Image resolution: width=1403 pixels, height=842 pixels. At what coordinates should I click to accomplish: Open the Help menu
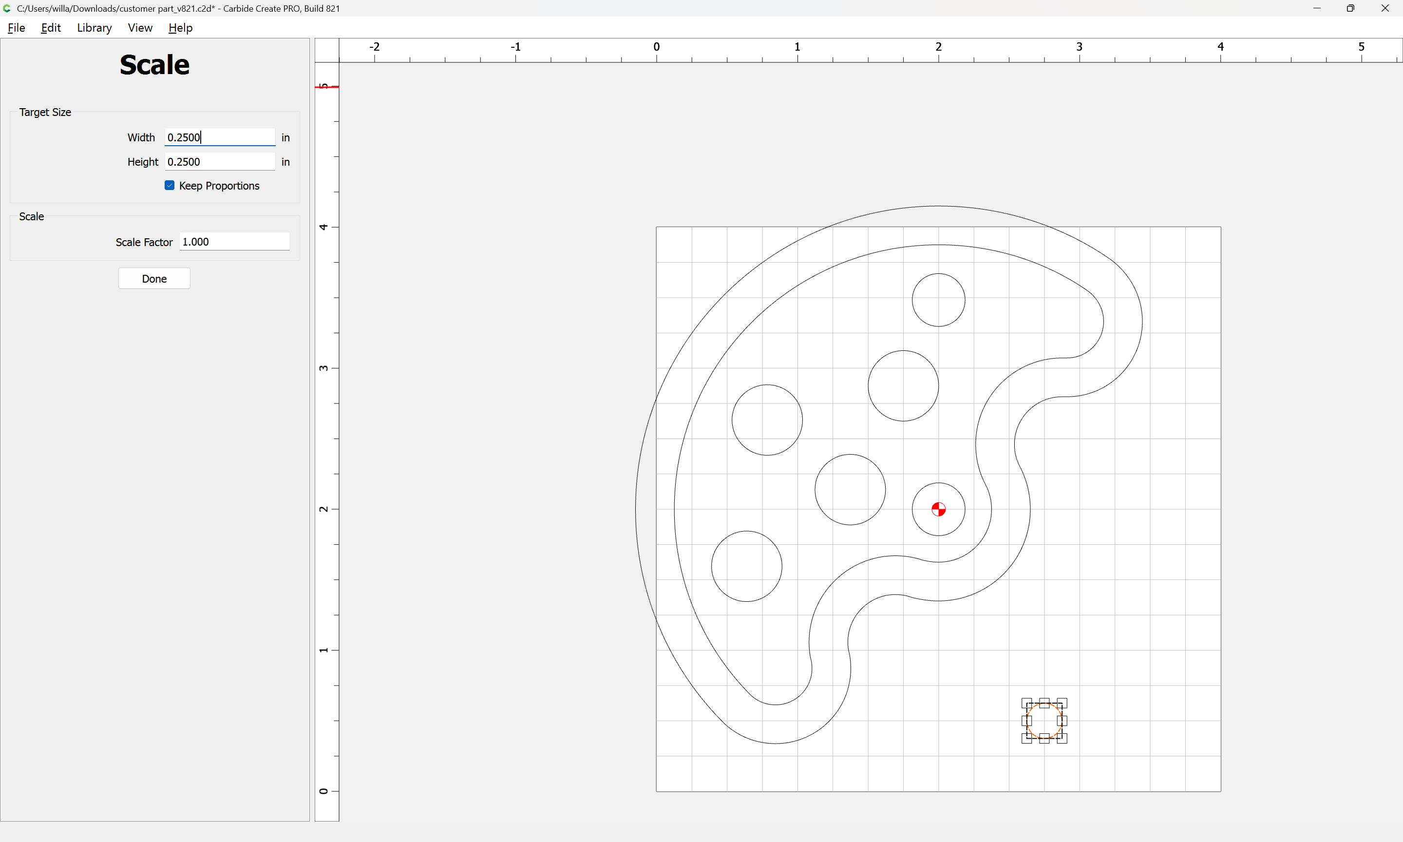point(180,28)
